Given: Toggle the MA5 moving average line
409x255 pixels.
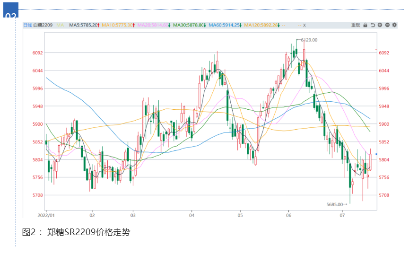Looking at the screenshot, I should [x=84, y=25].
